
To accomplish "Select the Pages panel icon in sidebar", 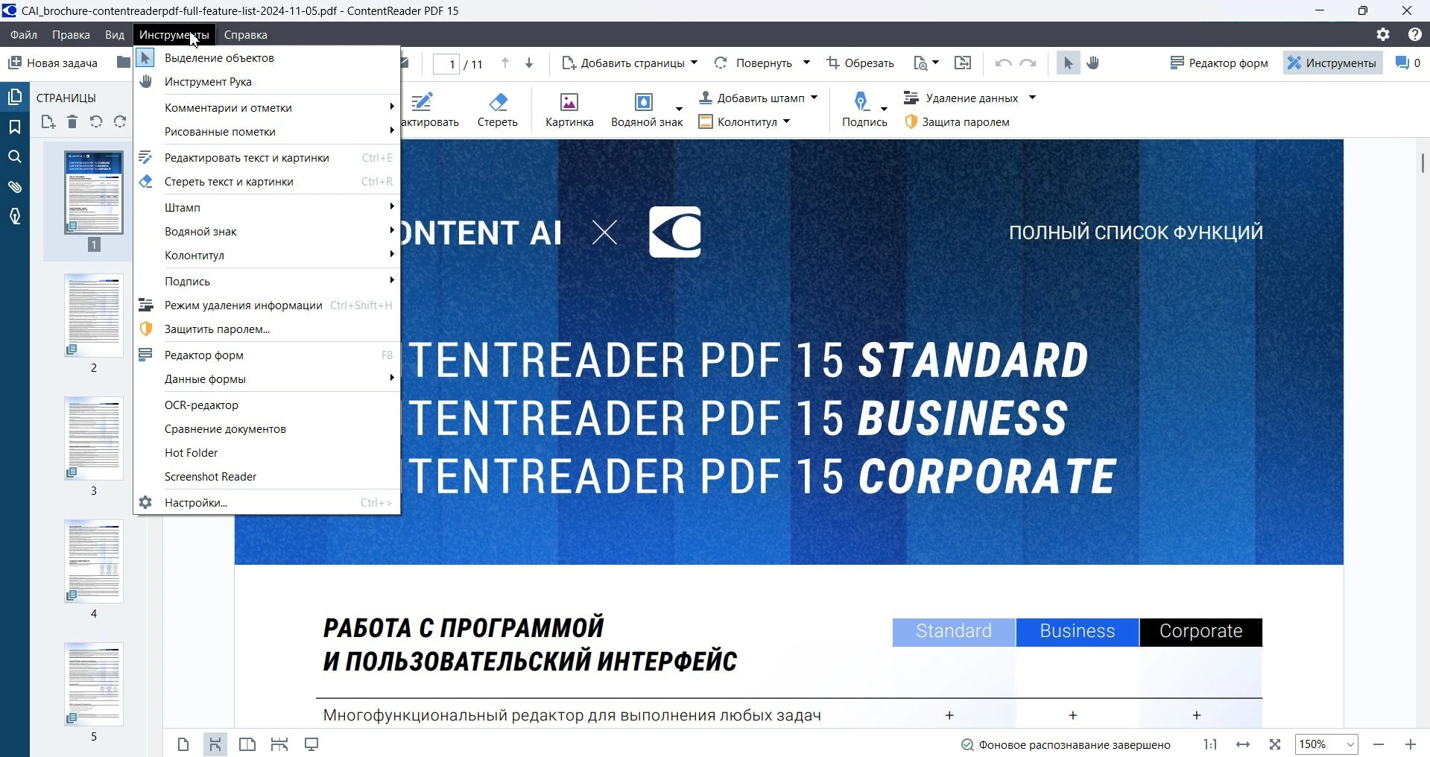I will click(15, 97).
